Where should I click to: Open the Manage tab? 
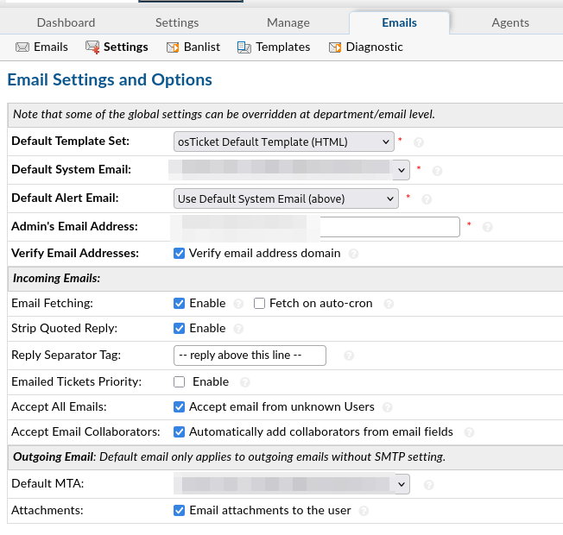click(x=288, y=22)
